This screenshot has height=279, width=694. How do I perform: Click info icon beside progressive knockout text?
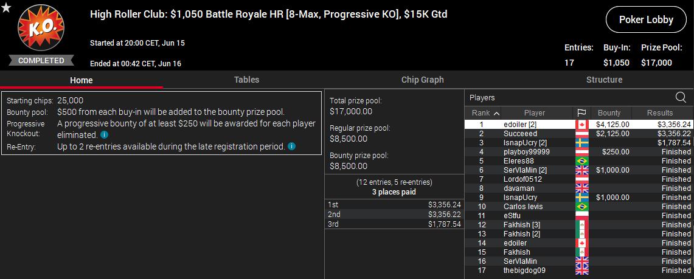[105, 135]
